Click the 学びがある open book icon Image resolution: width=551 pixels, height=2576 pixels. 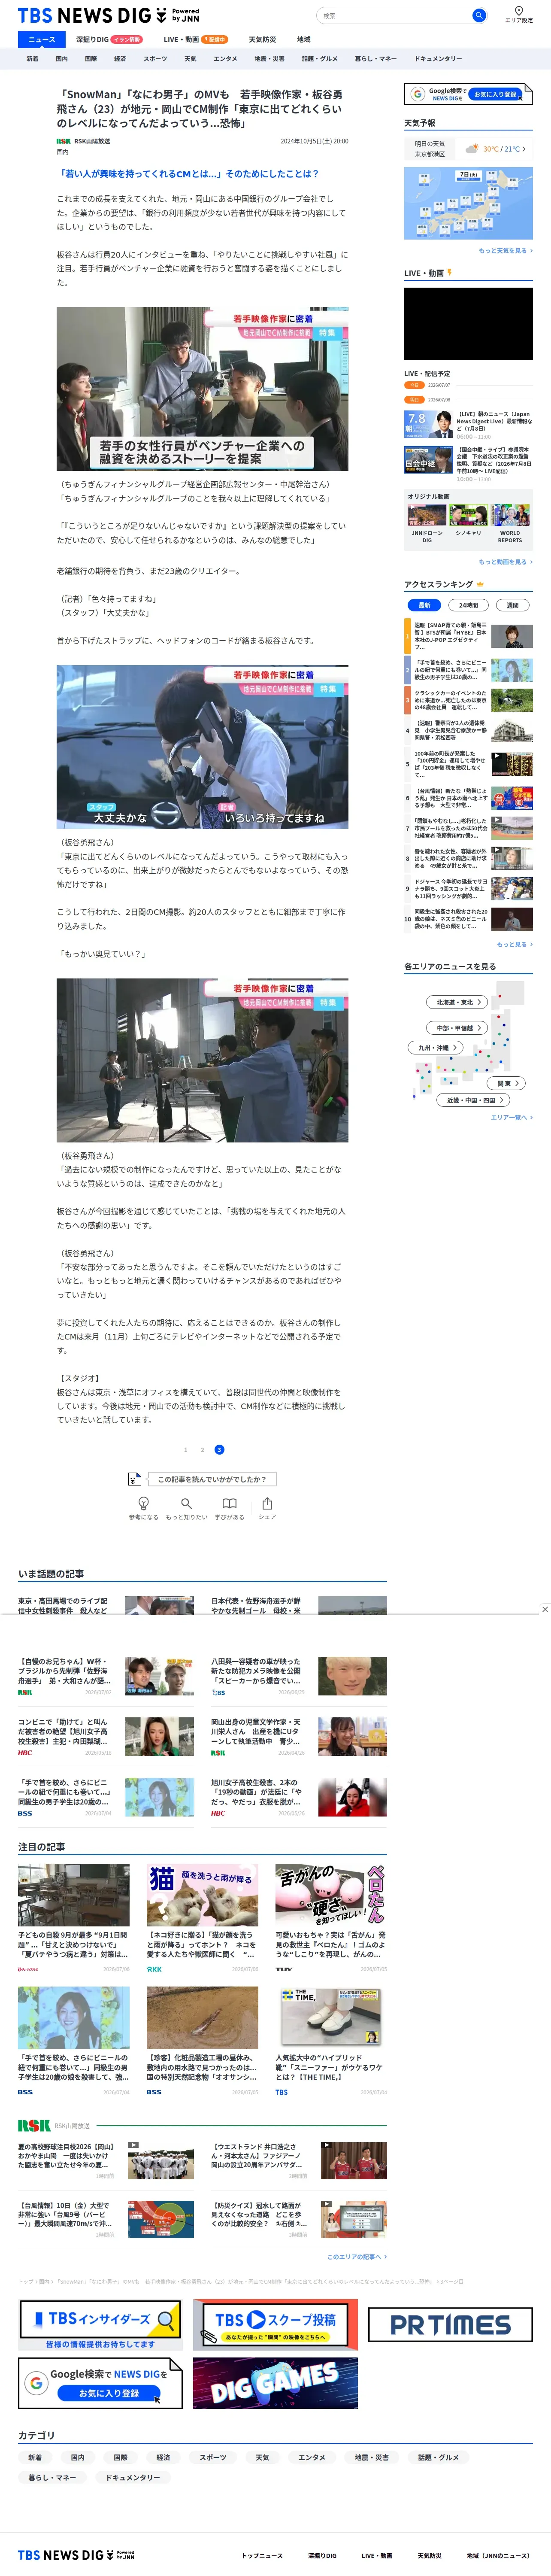click(x=229, y=1503)
